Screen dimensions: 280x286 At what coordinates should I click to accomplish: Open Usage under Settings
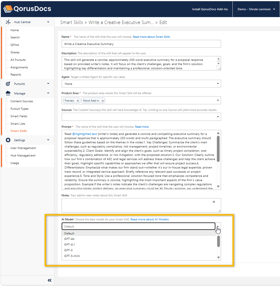coord(15,163)
